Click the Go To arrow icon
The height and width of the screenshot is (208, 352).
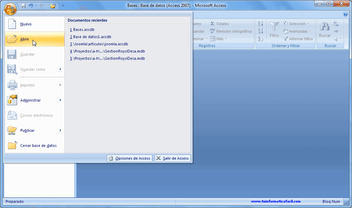336,31
